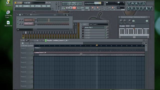The image size is (160, 90).
Task: Open the TOOLS menu
Action: click(x=44, y=6)
